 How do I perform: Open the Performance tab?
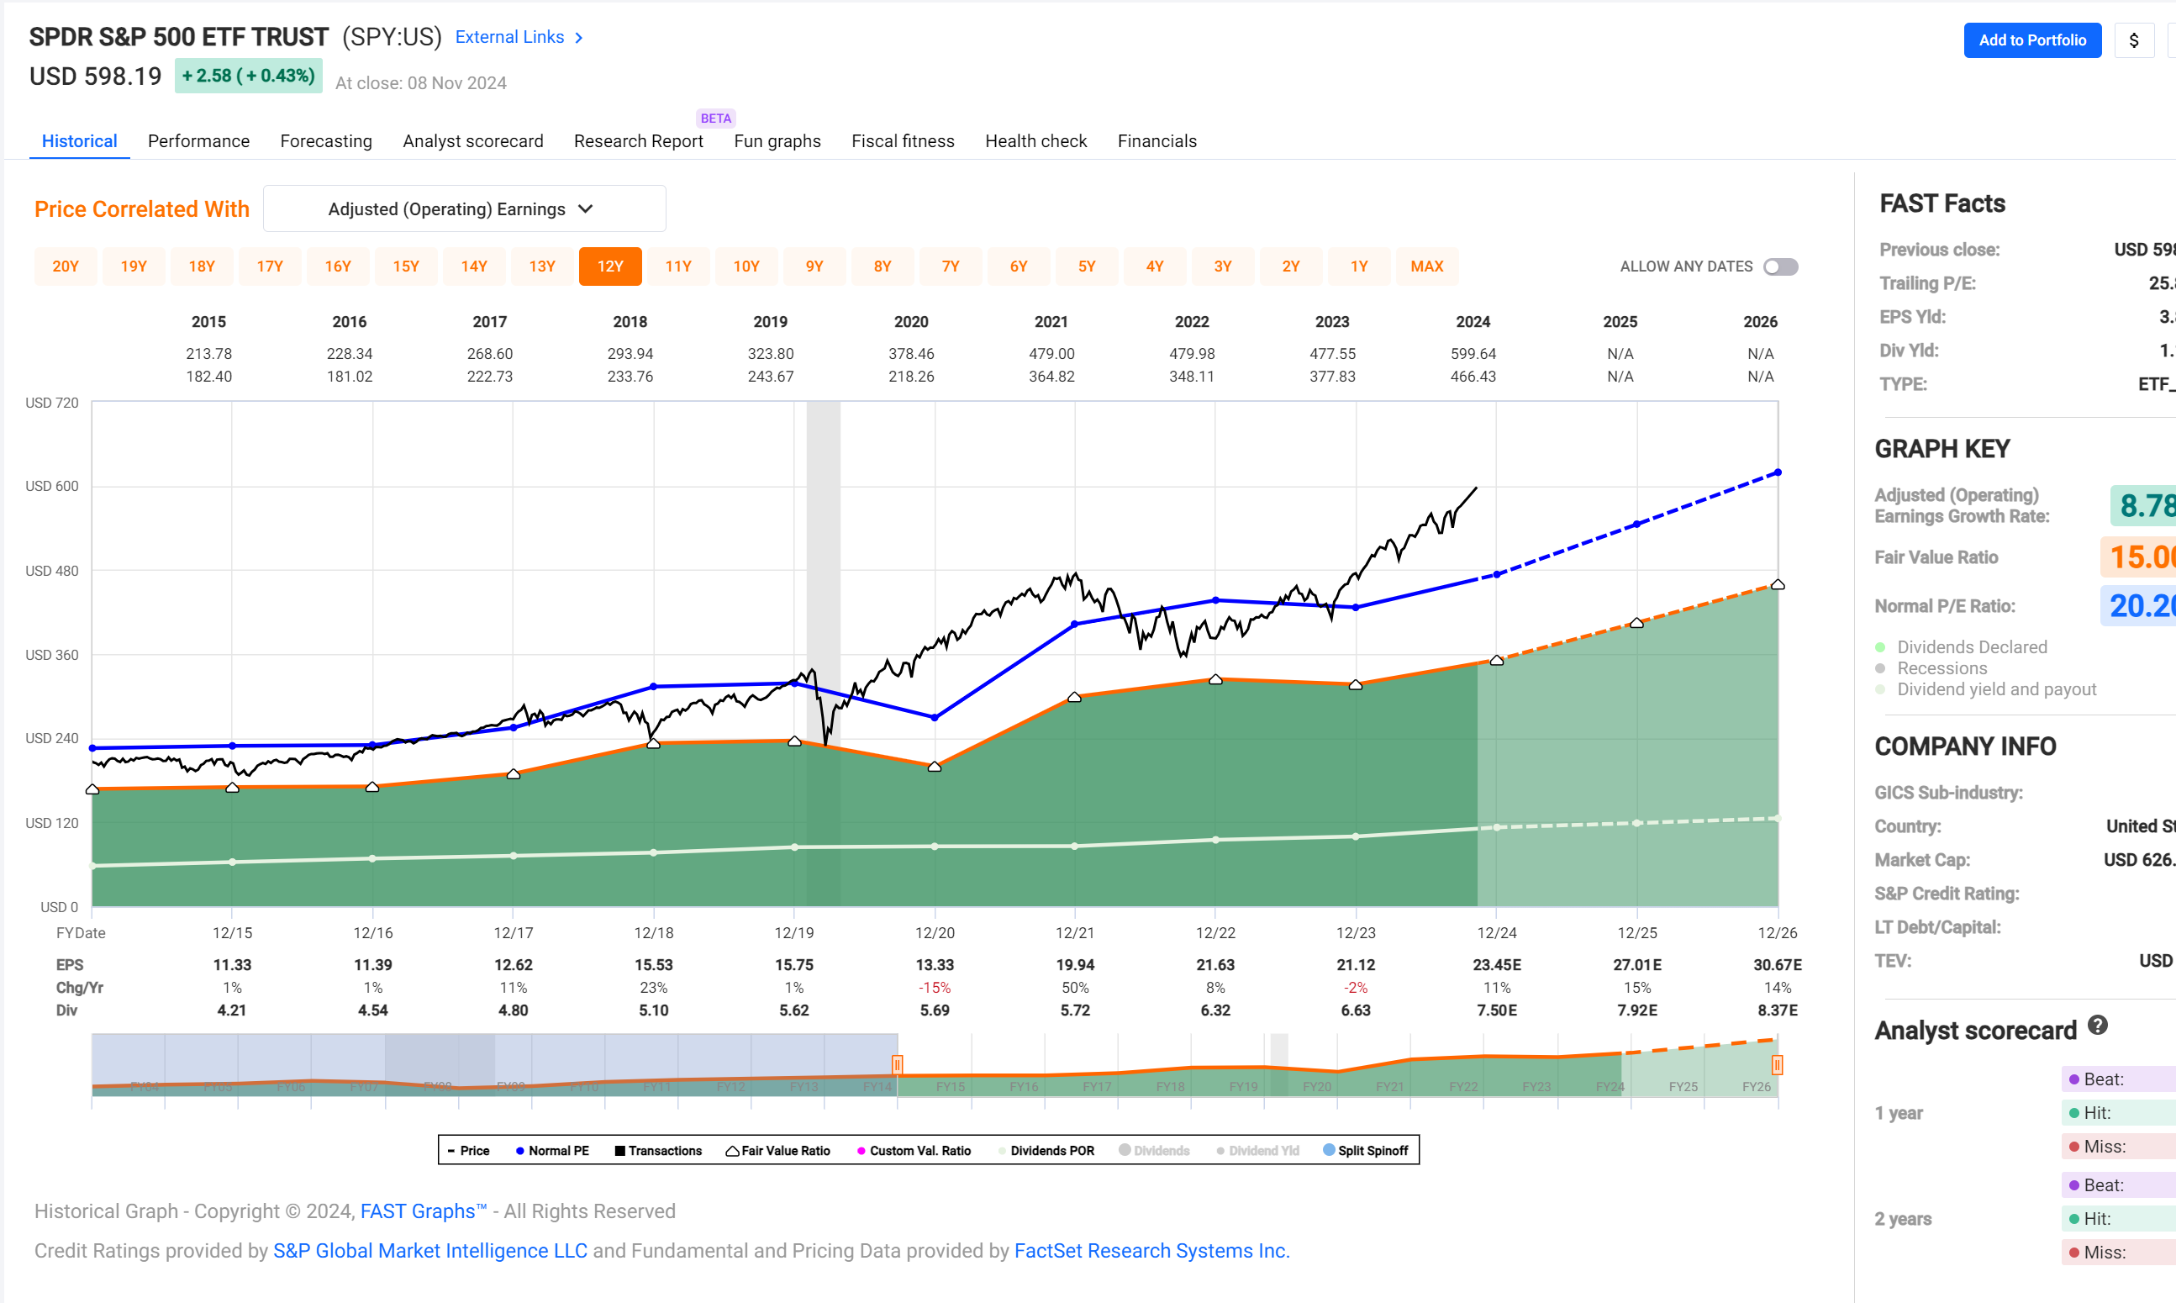pos(198,141)
